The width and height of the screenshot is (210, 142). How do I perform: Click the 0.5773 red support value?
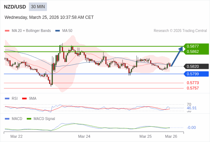click(x=193, y=83)
